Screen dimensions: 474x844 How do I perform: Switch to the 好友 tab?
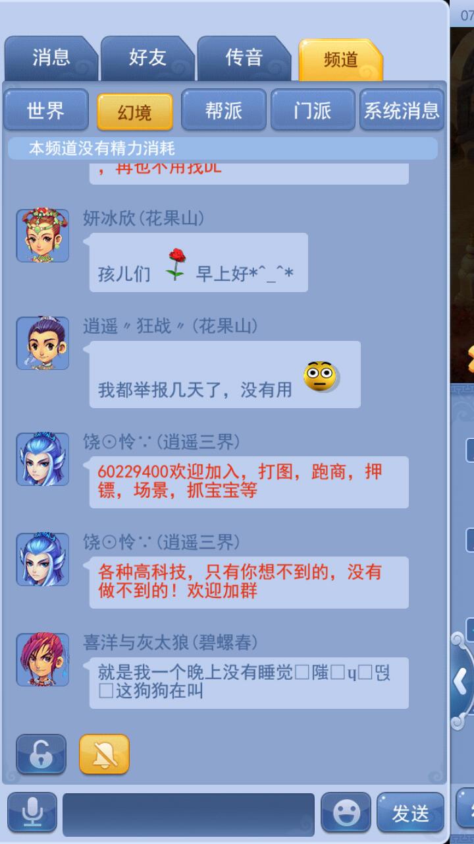click(147, 58)
